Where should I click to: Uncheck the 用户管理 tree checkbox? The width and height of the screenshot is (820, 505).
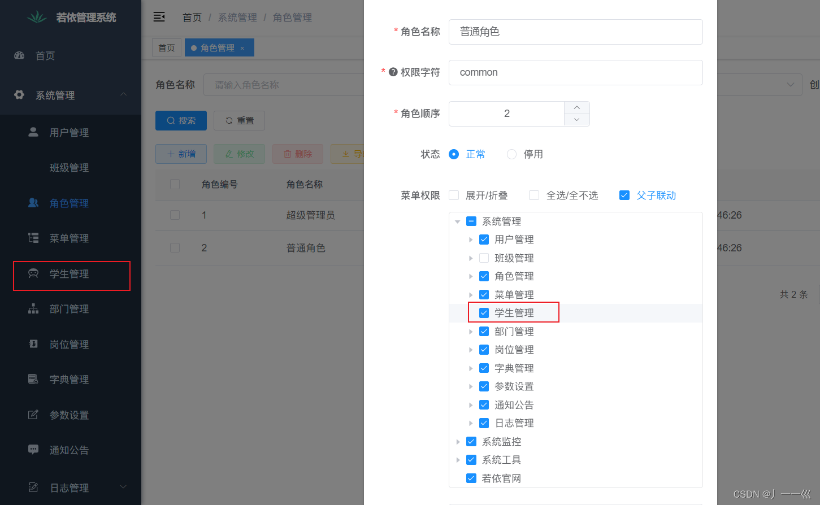484,240
